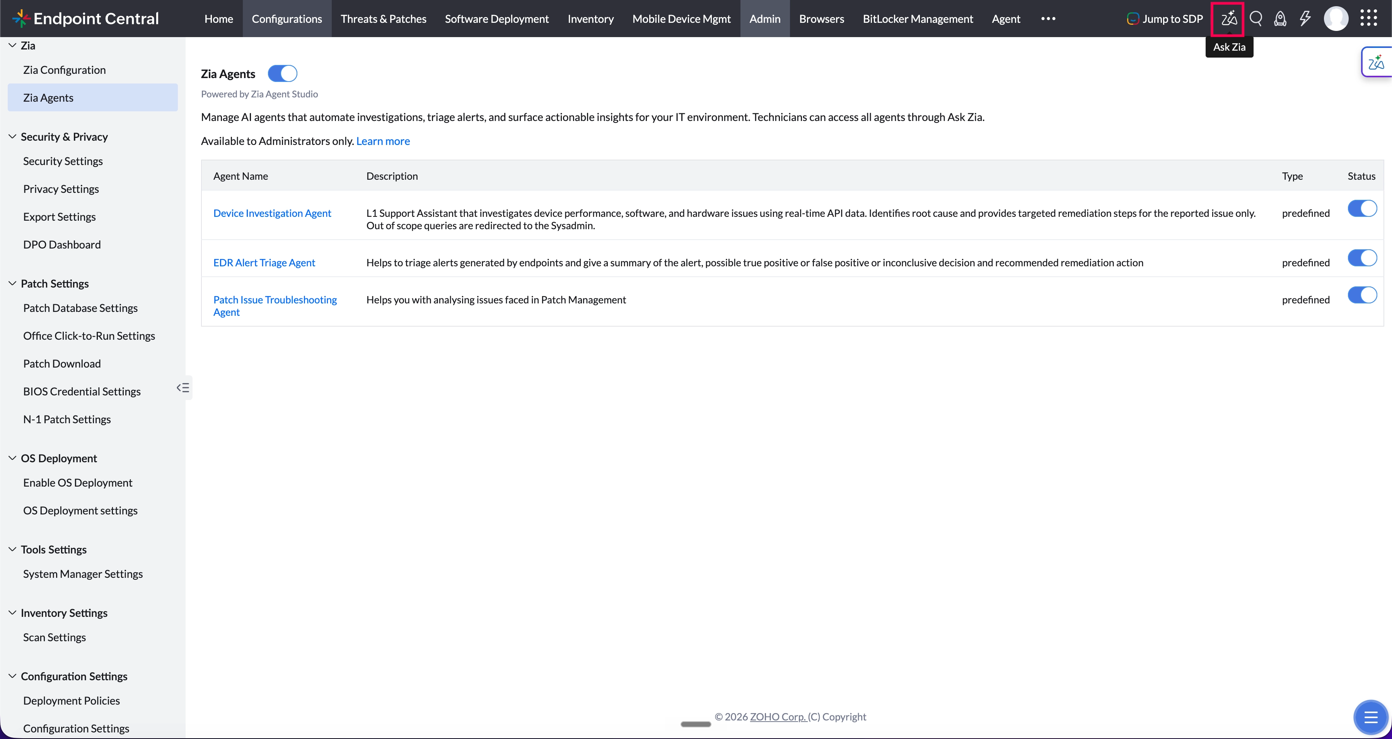This screenshot has height=739, width=1392.
Task: Collapse the OS Deployment section
Action: coord(12,458)
